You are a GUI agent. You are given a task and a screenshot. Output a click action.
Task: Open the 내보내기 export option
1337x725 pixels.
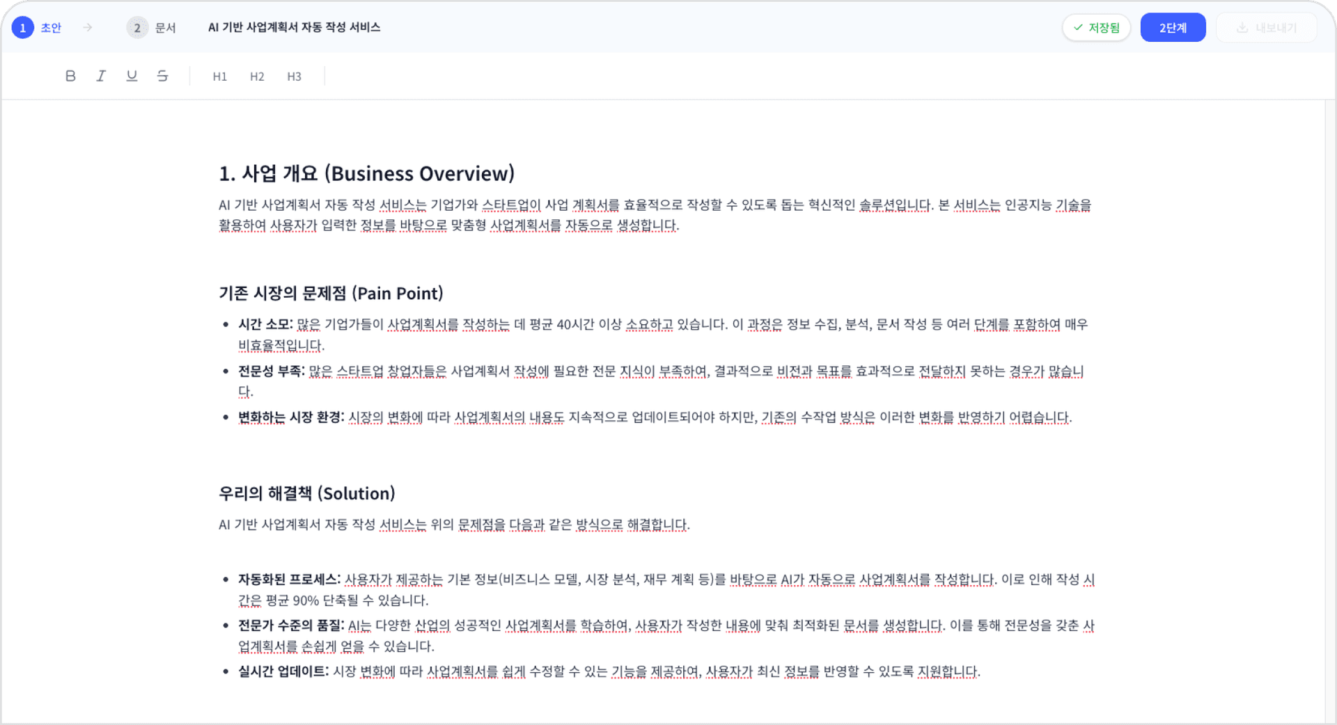(x=1266, y=27)
